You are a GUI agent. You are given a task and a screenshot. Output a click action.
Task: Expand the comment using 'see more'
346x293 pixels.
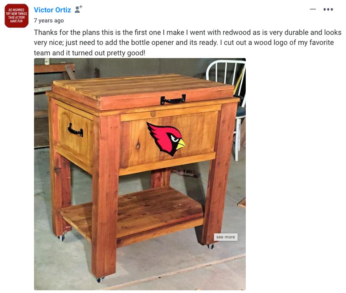click(226, 237)
